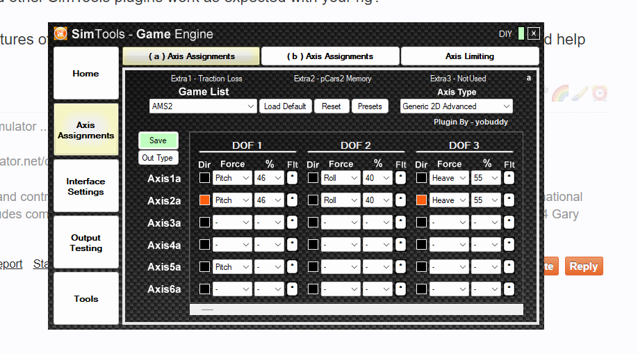The height and width of the screenshot is (354, 638).
Task: Open Axis5a DOF 3 filter button
Action: pos(509,267)
